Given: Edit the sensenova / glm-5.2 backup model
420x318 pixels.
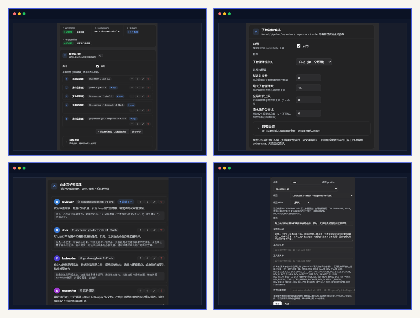Looking at the screenshot, I should click(x=143, y=96).
